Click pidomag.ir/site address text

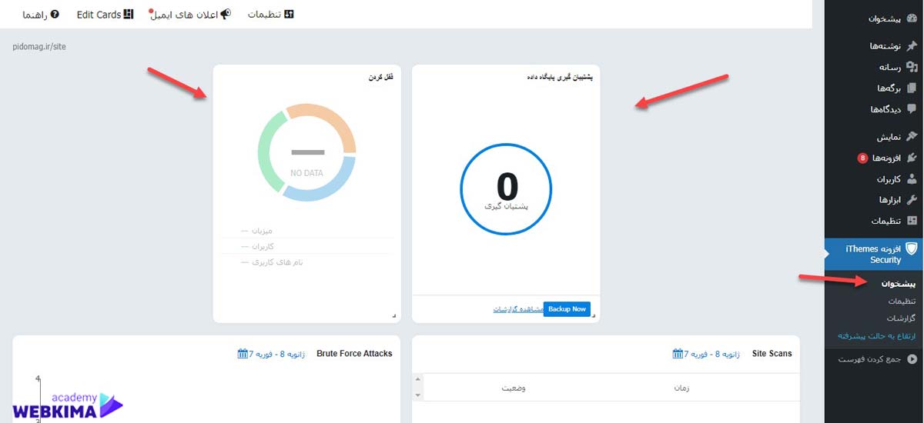pyautogui.click(x=39, y=47)
